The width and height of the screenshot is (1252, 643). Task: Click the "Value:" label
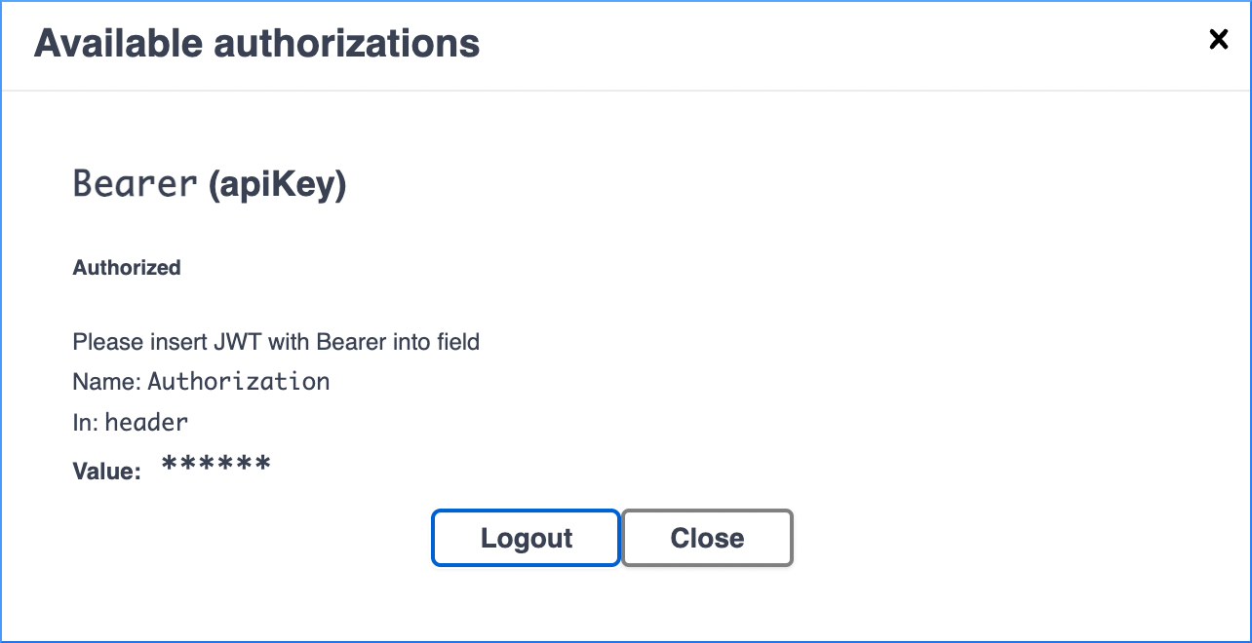point(107,472)
